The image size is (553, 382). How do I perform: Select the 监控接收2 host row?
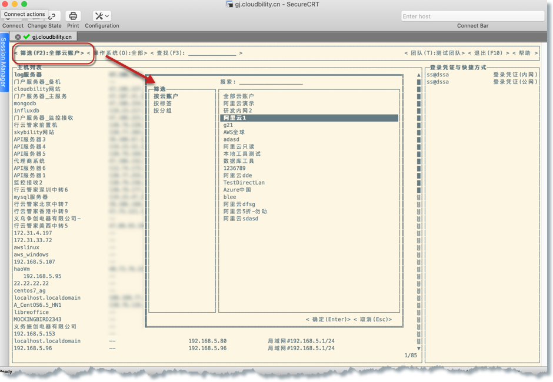click(x=28, y=183)
